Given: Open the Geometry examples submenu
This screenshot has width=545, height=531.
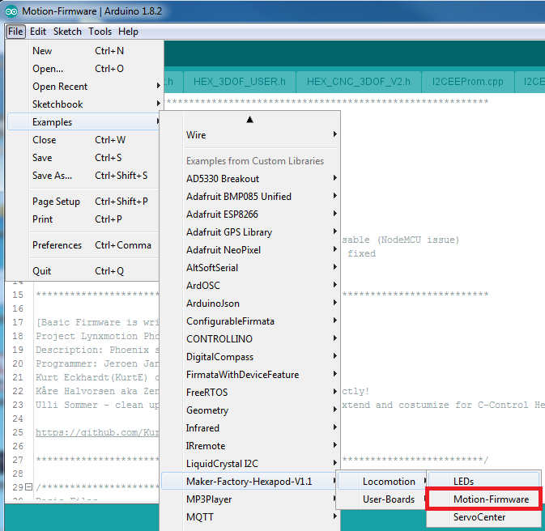Looking at the screenshot, I should 250,410.
